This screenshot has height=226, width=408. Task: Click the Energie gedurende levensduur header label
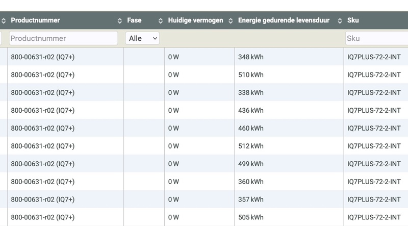pos(284,20)
